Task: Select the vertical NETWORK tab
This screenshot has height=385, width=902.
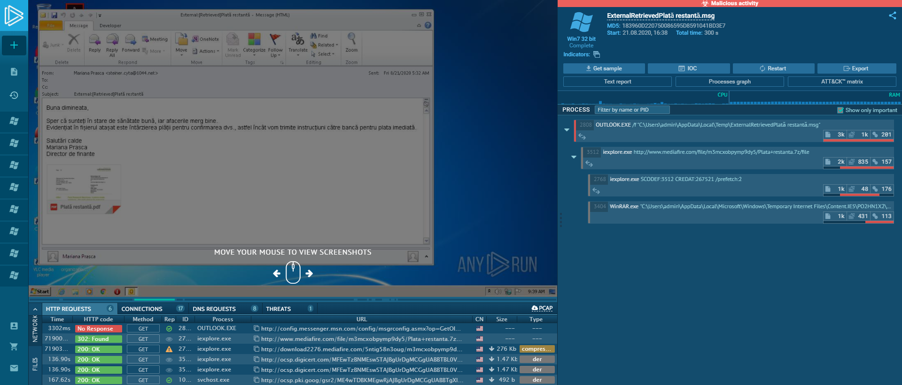Action: tap(35, 328)
